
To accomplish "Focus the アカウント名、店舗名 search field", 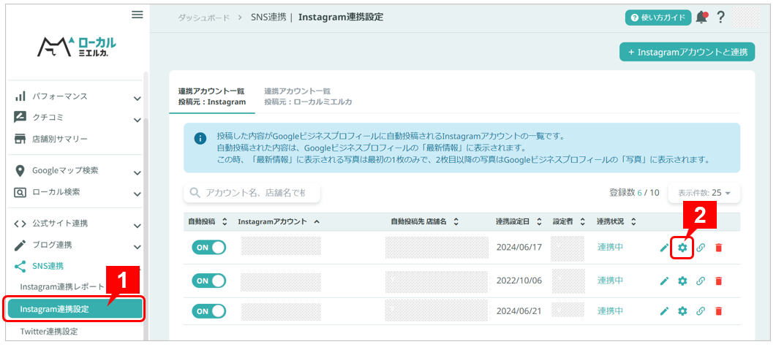I will [x=252, y=193].
